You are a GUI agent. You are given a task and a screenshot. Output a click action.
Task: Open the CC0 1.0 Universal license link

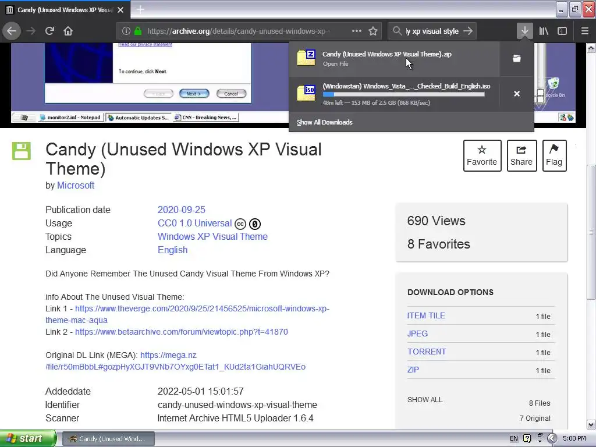tap(194, 223)
